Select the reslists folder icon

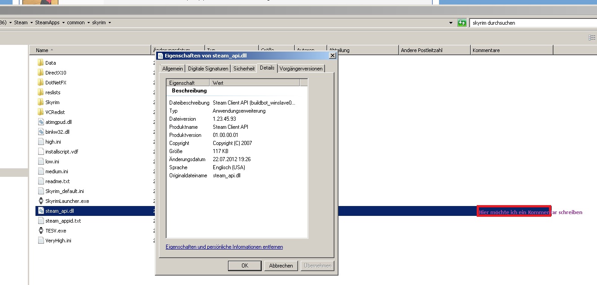coord(40,92)
